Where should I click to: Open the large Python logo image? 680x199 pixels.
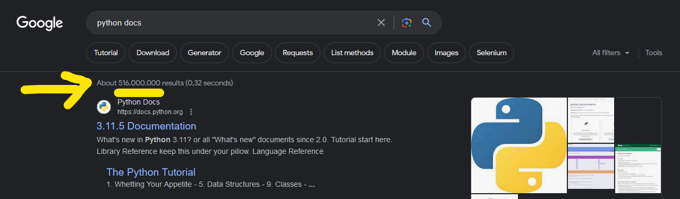(x=519, y=145)
